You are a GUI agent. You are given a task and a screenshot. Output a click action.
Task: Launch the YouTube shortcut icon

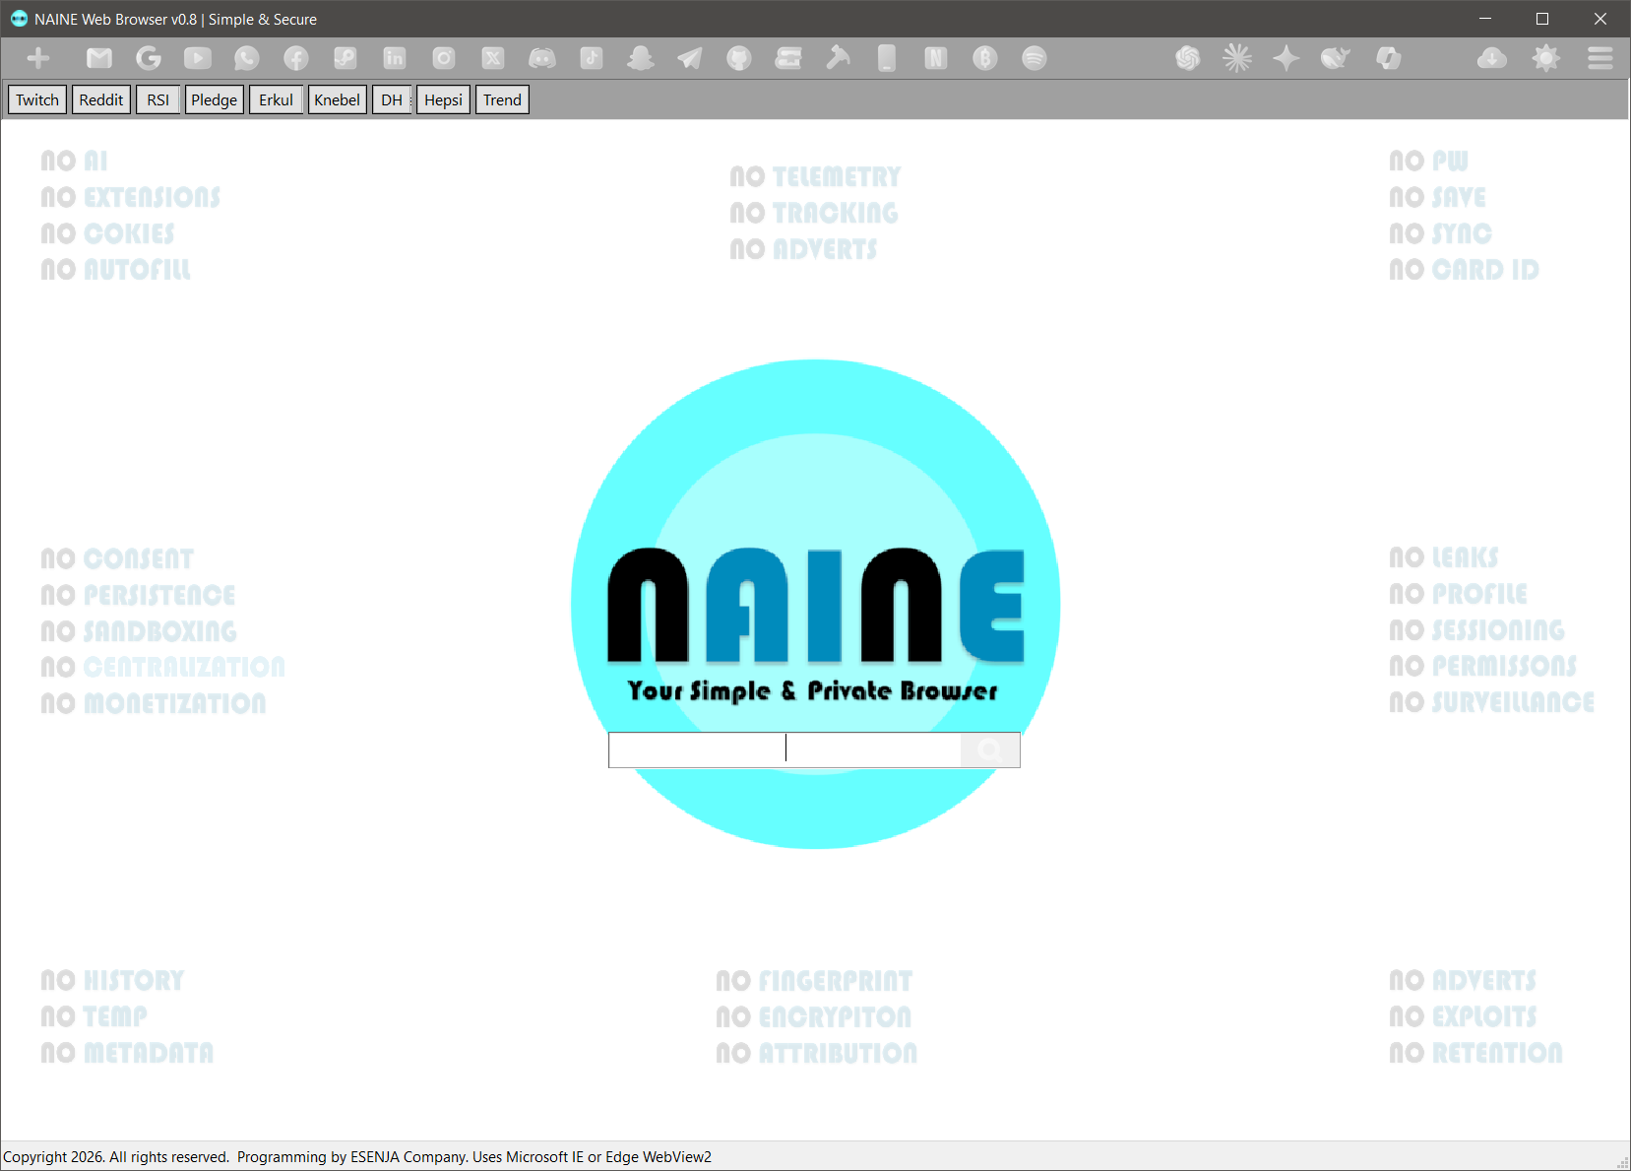(x=198, y=58)
